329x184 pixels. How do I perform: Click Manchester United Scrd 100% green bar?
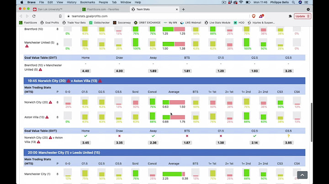click(x=136, y=42)
